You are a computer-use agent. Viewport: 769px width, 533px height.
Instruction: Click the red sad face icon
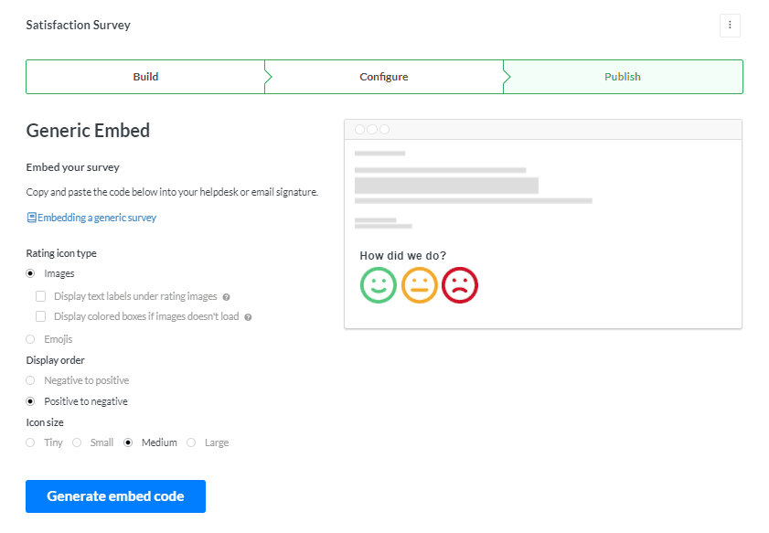(460, 285)
